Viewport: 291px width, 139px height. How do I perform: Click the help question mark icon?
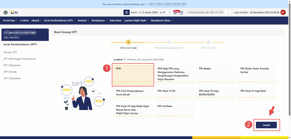pyautogui.click(x=181, y=13)
